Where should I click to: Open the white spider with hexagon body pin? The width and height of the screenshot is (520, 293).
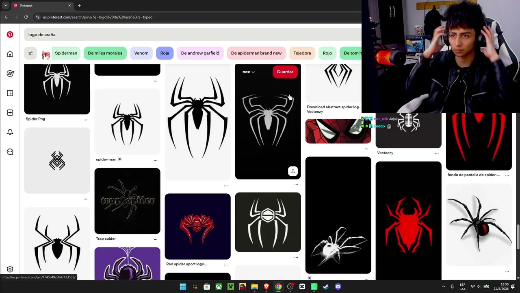268,222
